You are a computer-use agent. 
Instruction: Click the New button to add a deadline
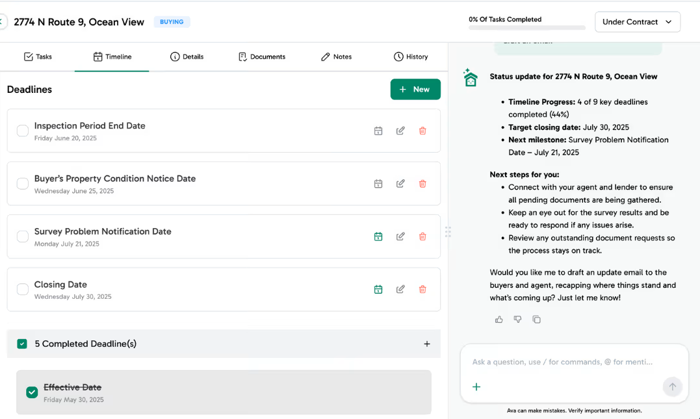point(415,89)
